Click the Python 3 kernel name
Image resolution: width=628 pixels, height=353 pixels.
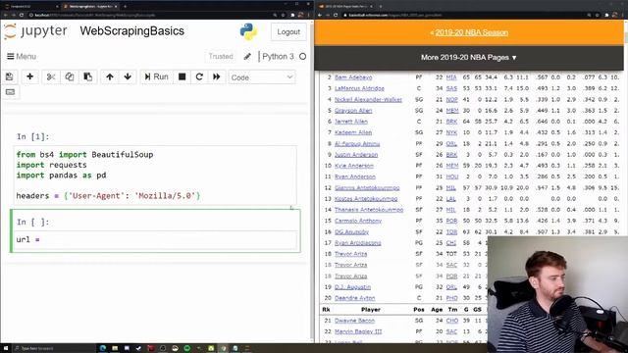point(278,57)
